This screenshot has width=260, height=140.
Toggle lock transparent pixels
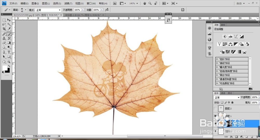[222, 102]
